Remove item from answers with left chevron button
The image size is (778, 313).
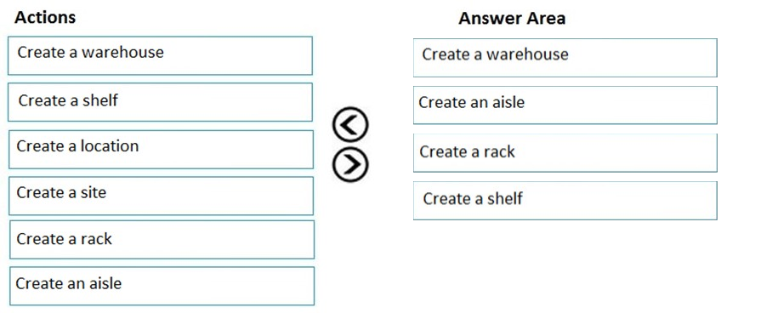click(x=350, y=124)
